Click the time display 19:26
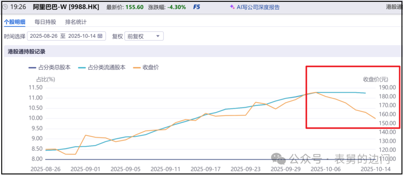The image size is (403, 175). pyautogui.click(x=18, y=7)
